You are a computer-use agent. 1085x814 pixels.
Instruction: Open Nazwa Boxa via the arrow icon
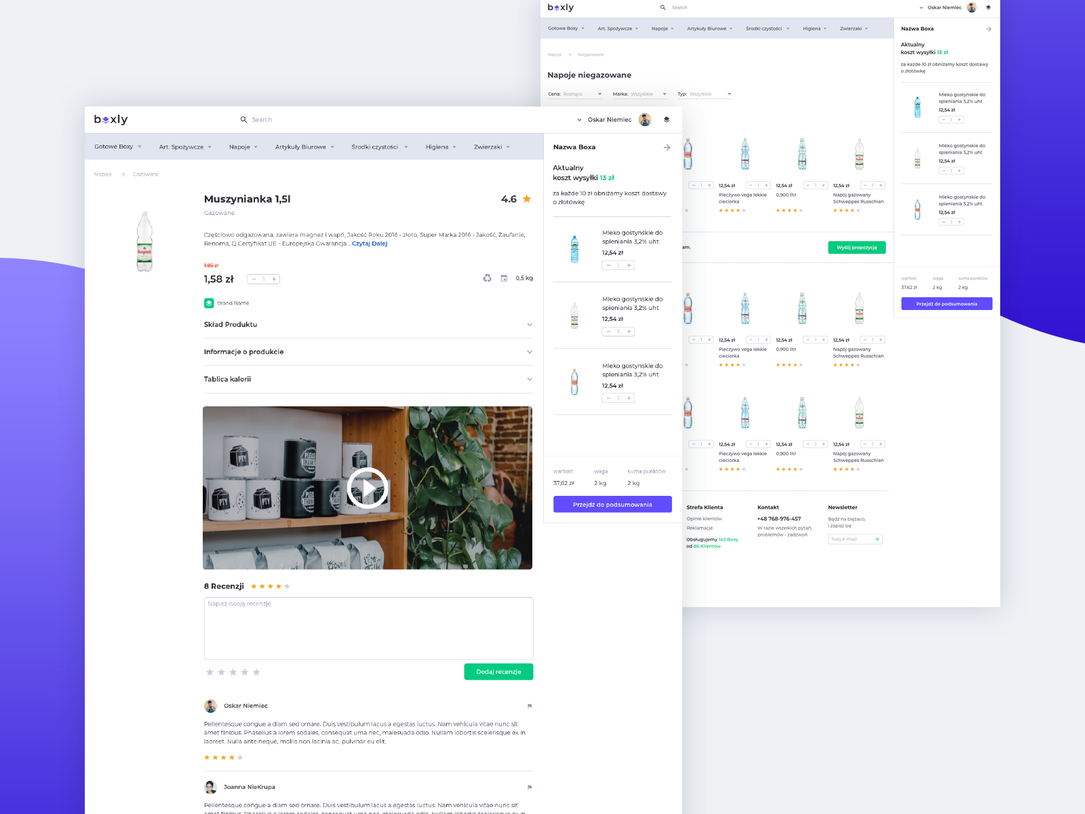click(667, 147)
